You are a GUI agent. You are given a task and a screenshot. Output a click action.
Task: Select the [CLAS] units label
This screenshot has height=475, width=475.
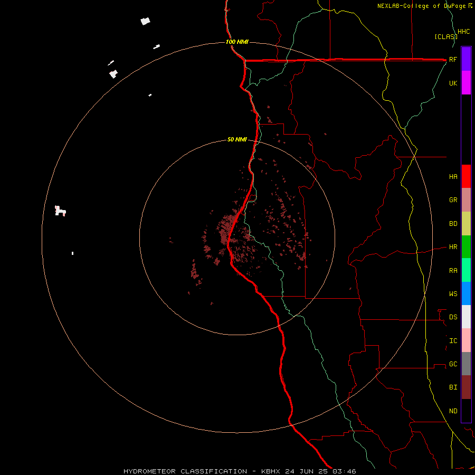pyautogui.click(x=446, y=36)
